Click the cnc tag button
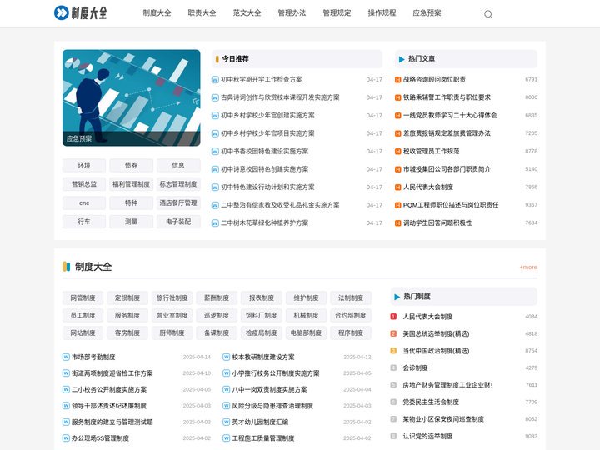Viewport: 600px width, 450px height. tap(84, 202)
